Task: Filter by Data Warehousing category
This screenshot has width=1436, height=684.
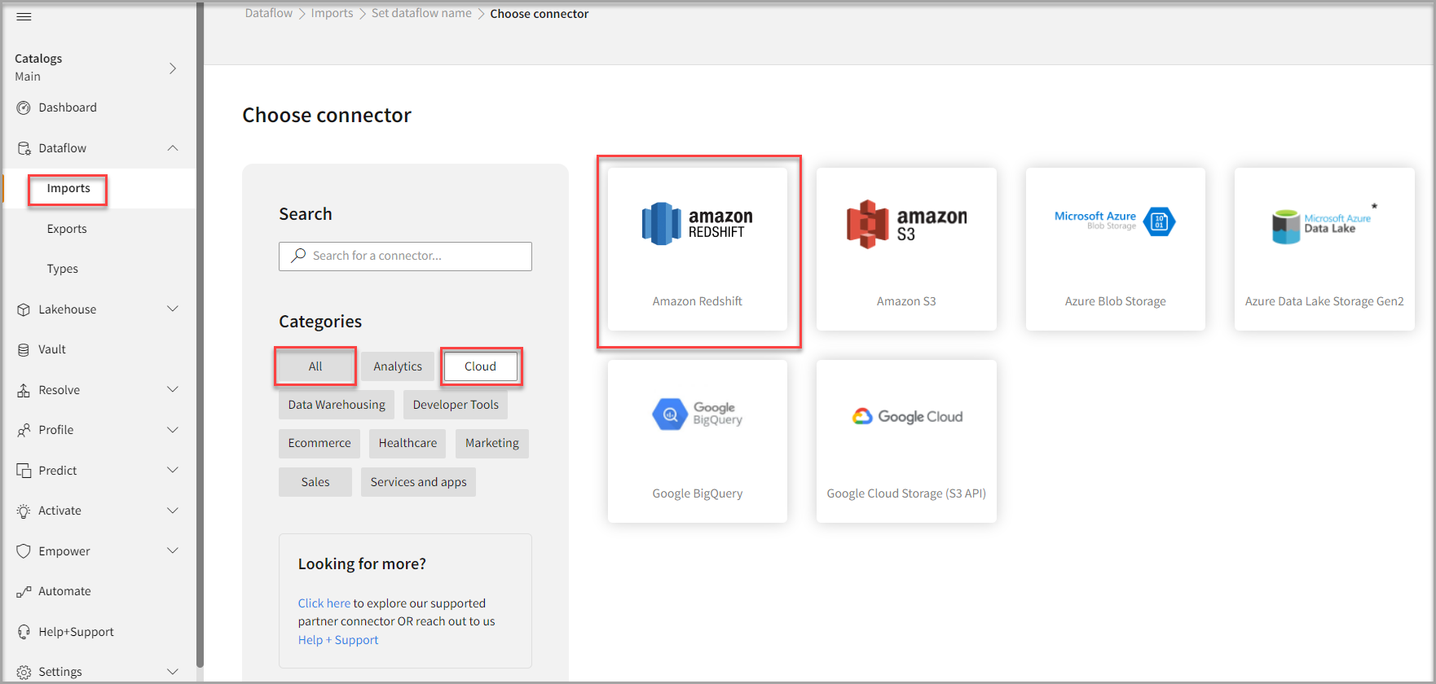Action: click(x=336, y=405)
